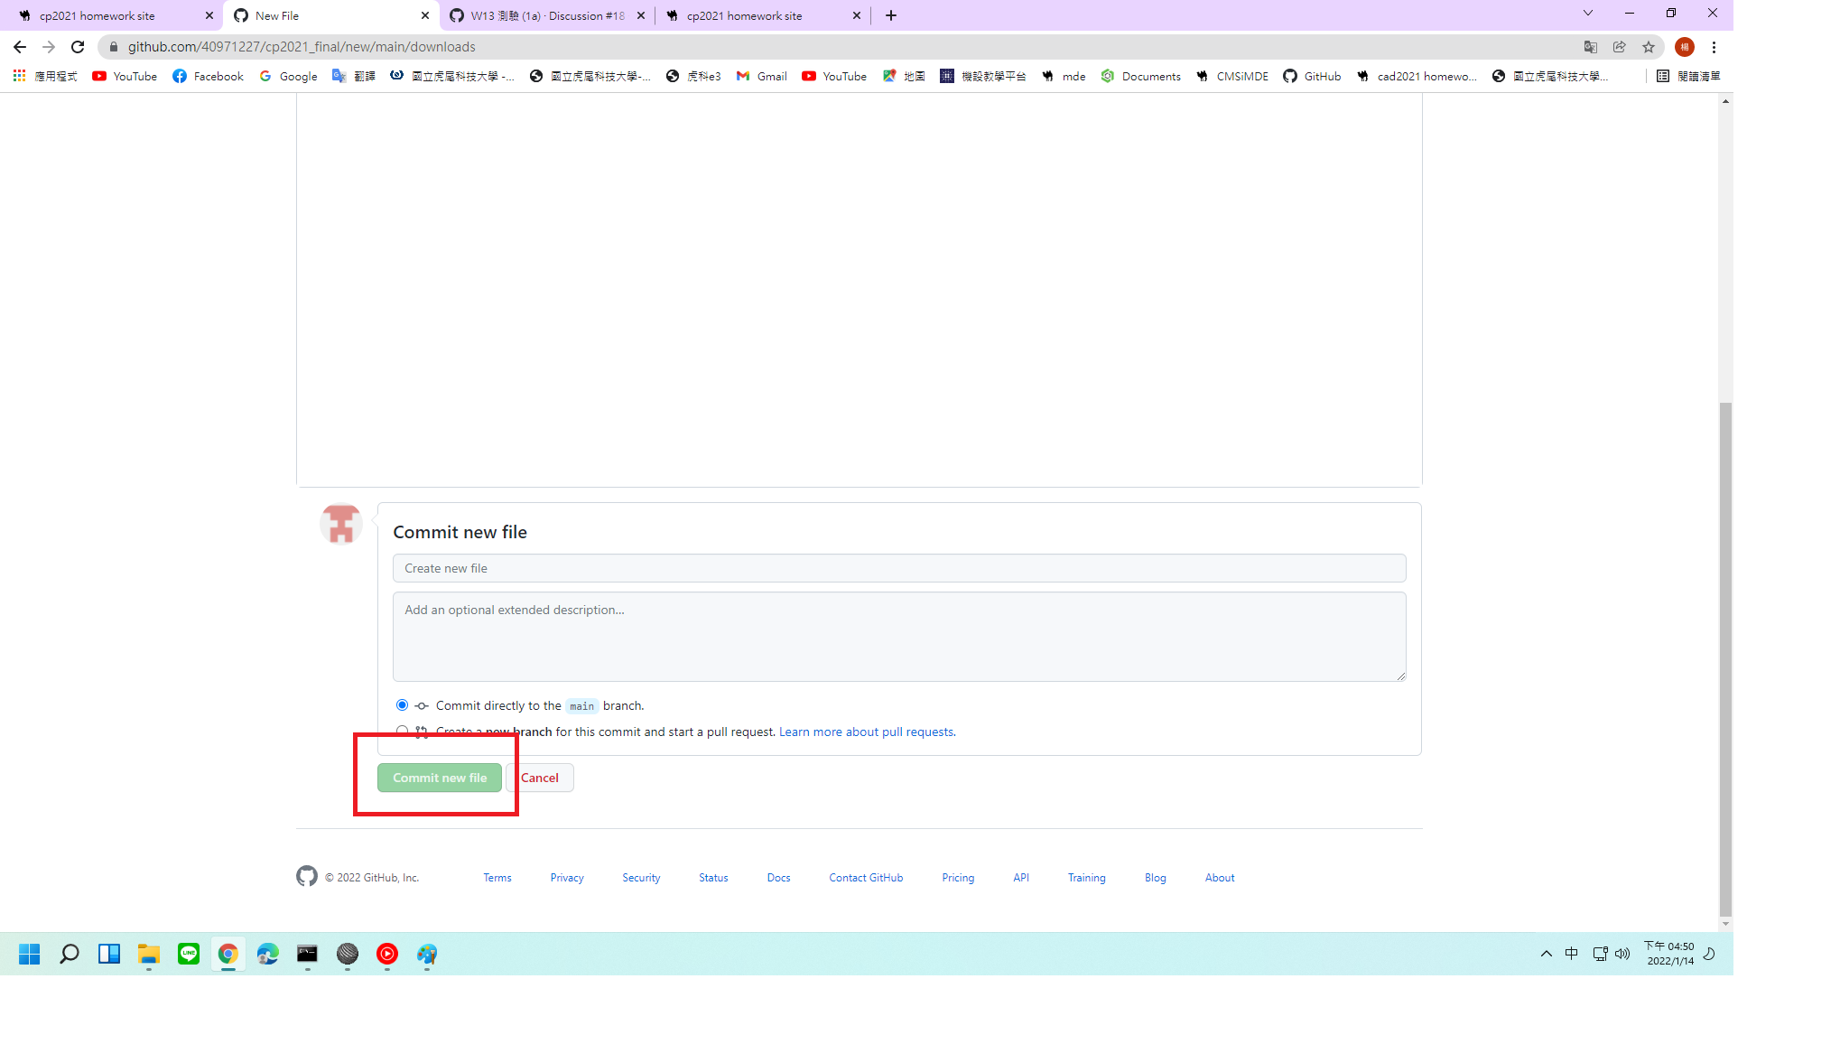Click the address bar URL
This screenshot has height=1044, width=1840.
pos(302,47)
